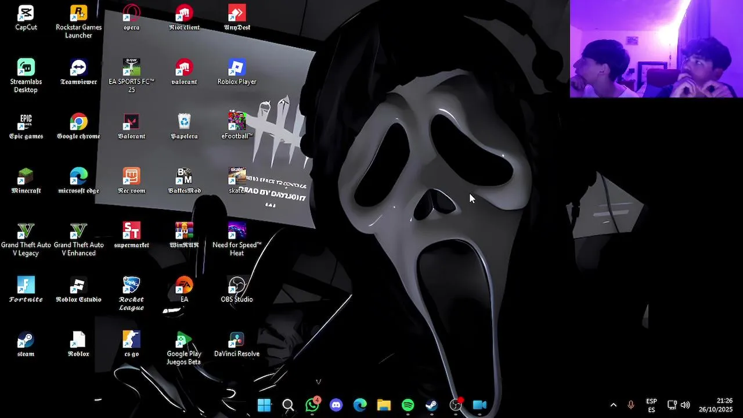Open the AnyDesk shortcut
Image resolution: width=743 pixels, height=418 pixels.
click(237, 18)
